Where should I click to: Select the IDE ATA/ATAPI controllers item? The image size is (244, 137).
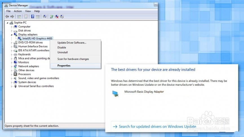click(x=34, y=50)
